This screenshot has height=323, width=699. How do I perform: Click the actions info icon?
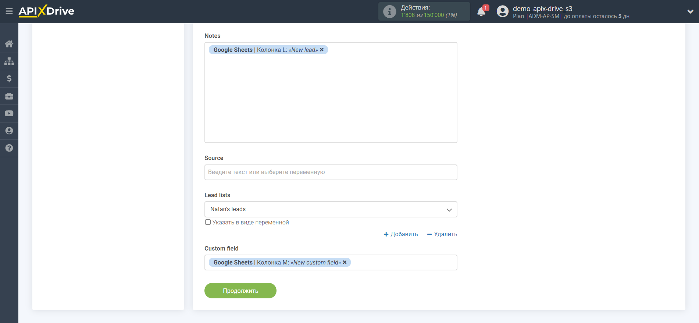coord(389,12)
